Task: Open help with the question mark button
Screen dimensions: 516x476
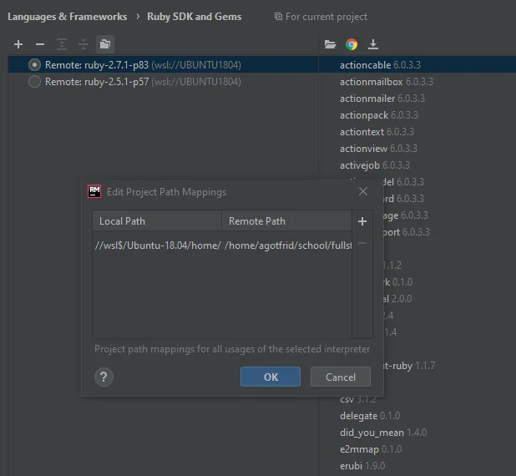Action: click(104, 377)
